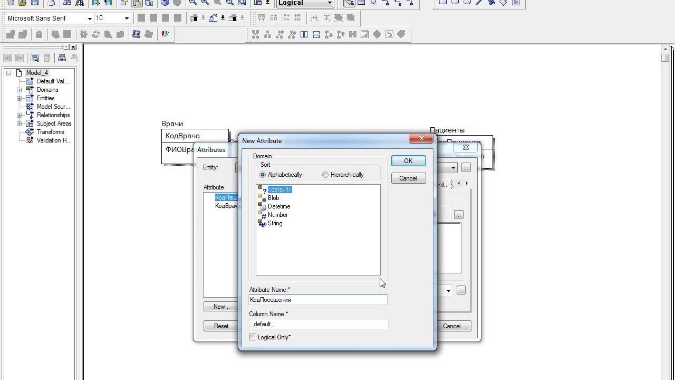
Task: Click the Врачи entity title
Action: coord(172,123)
